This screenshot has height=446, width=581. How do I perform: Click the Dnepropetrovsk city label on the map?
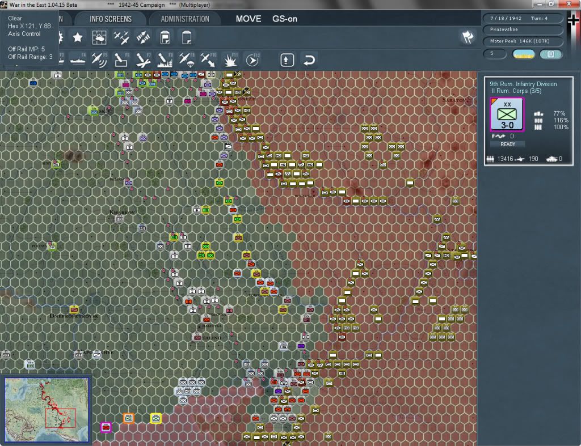74,316
